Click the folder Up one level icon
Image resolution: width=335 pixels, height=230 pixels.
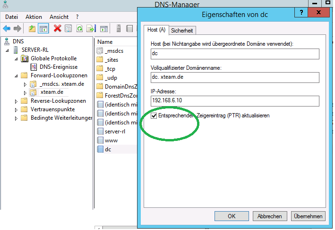pos(32,29)
